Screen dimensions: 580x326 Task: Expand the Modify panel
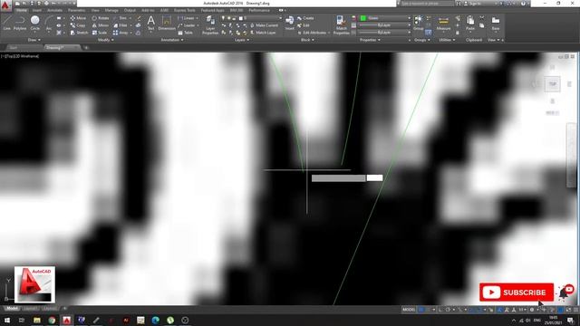(106, 40)
